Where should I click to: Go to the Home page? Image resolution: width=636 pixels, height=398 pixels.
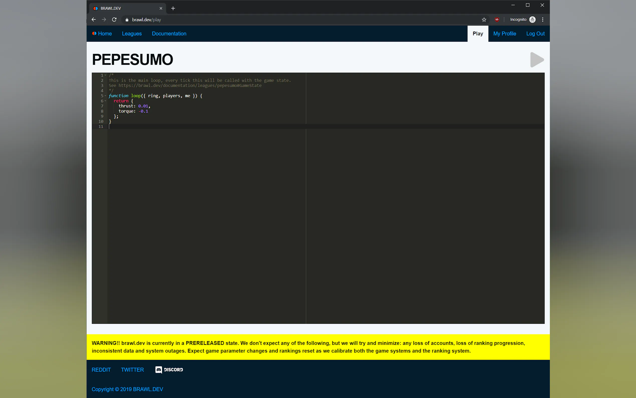[x=102, y=33]
